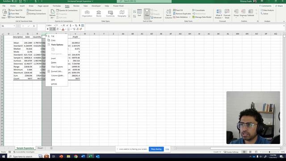This screenshot has width=286, height=161.
Task: Toggle the Filter button
Action: (147, 14)
